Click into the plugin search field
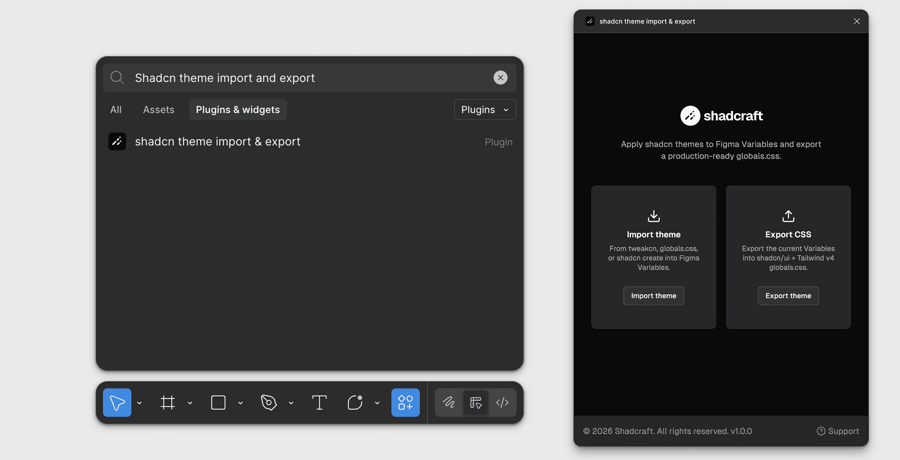This screenshot has height=460, width=900. 310,78
